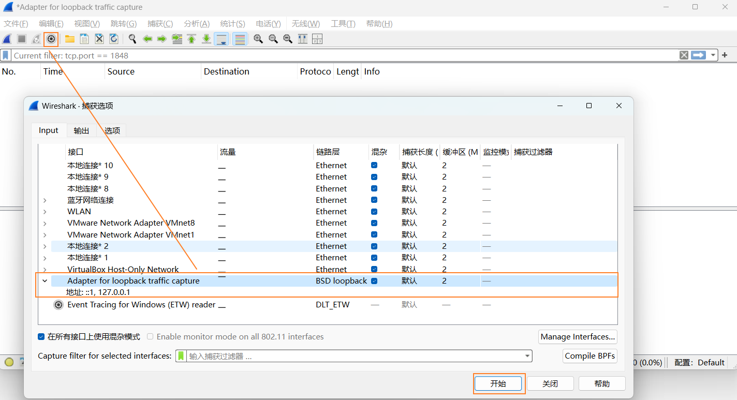The width and height of the screenshot is (737, 400).
Task: Clear the display filter with X icon
Action: tap(684, 55)
